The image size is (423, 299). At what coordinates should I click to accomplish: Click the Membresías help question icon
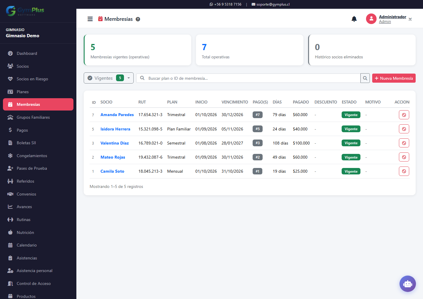tap(138, 19)
